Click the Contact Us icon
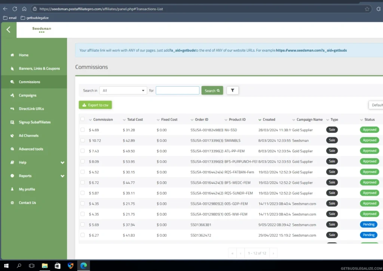Image resolution: width=383 pixels, height=271 pixels. point(12,203)
